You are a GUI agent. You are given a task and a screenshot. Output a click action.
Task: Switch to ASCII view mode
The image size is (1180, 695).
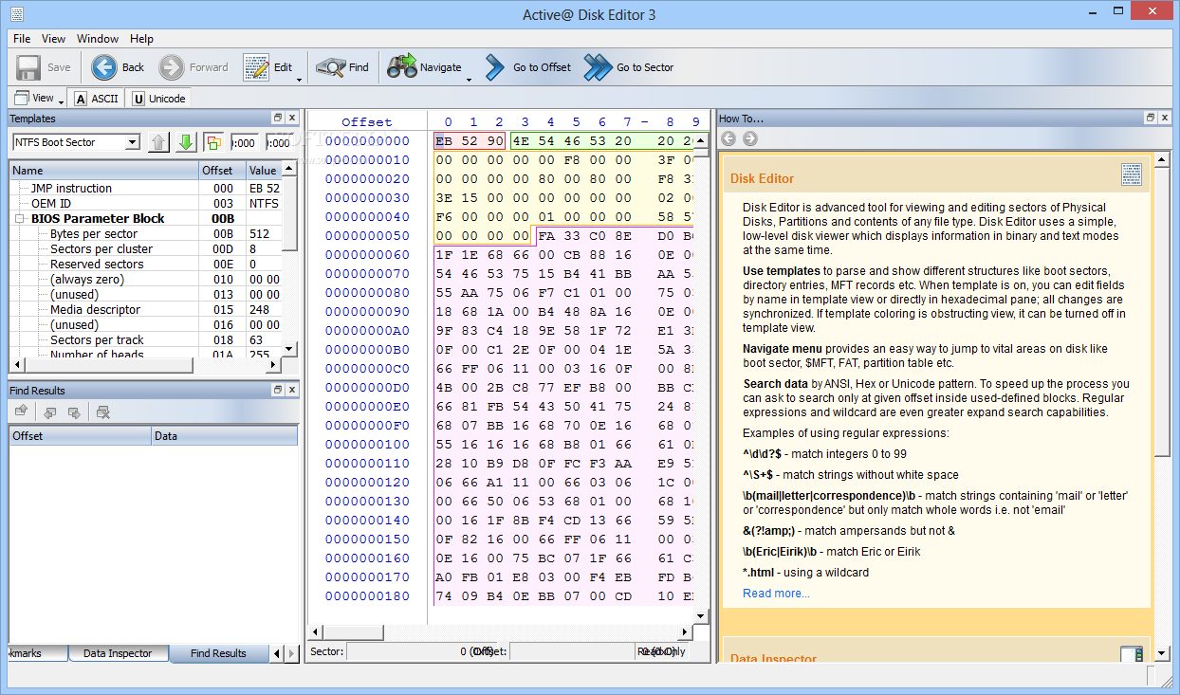[x=96, y=99]
